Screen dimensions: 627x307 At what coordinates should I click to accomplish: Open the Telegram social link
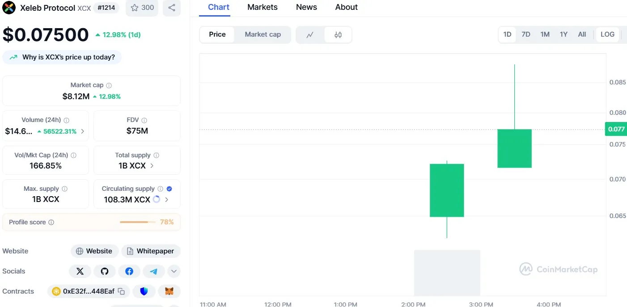coord(154,271)
